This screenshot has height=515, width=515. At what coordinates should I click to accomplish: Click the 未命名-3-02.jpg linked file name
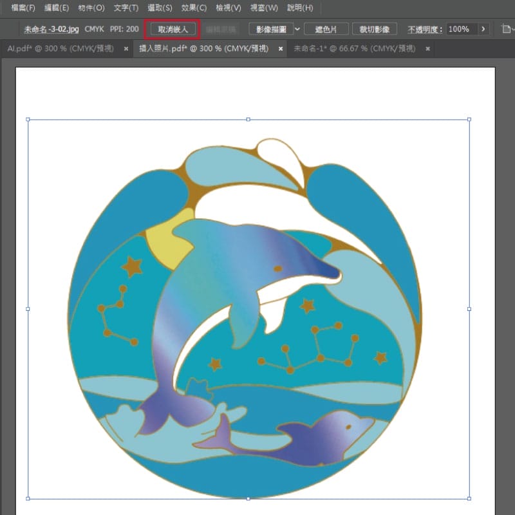[x=51, y=30]
